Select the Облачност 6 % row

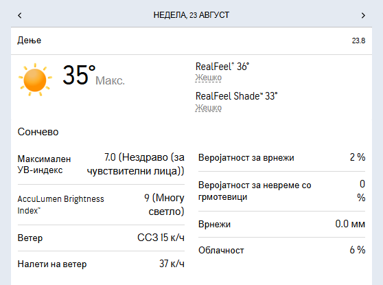[x=281, y=250]
